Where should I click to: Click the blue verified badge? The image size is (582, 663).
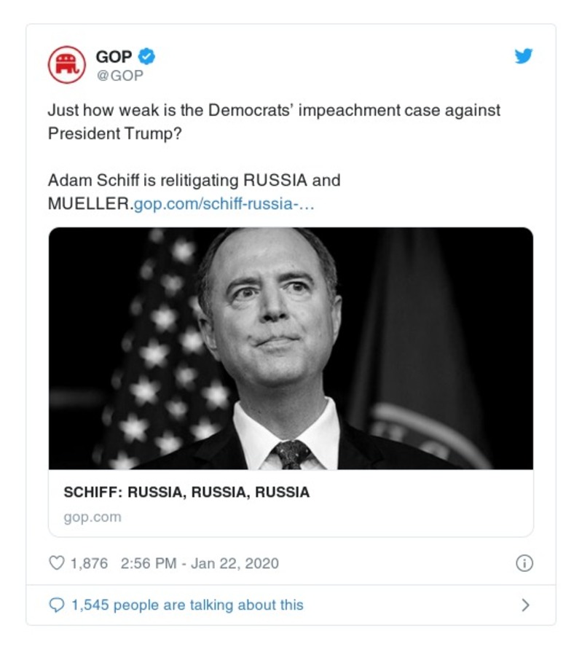(146, 56)
